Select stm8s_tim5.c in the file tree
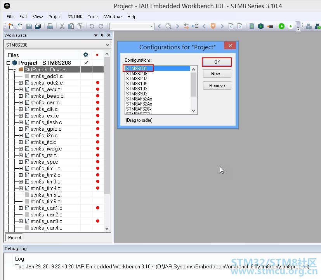This screenshot has width=321, height=280. coord(45,195)
